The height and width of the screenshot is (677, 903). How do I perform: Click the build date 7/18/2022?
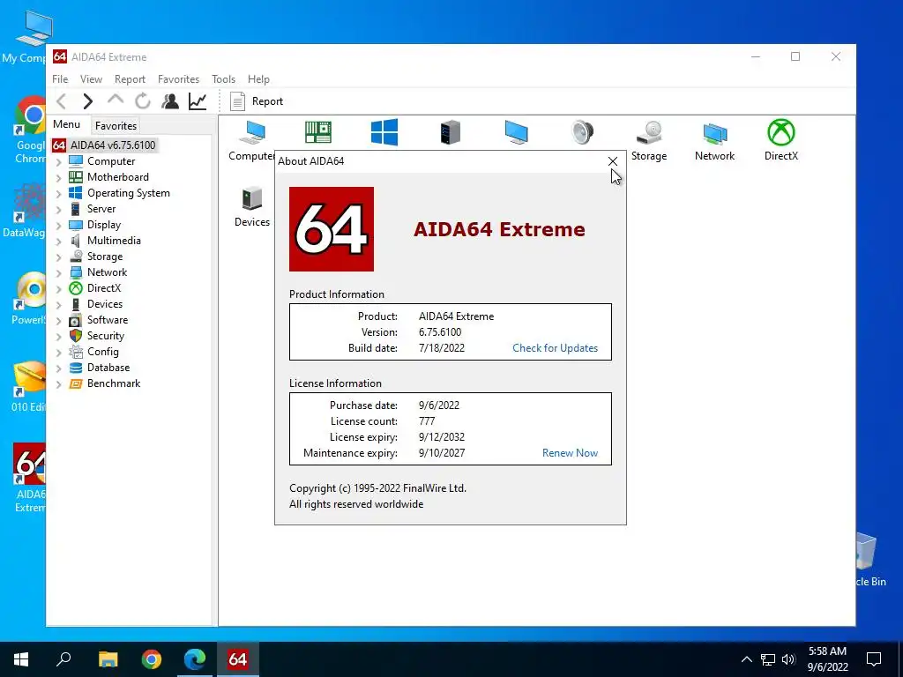pos(442,347)
